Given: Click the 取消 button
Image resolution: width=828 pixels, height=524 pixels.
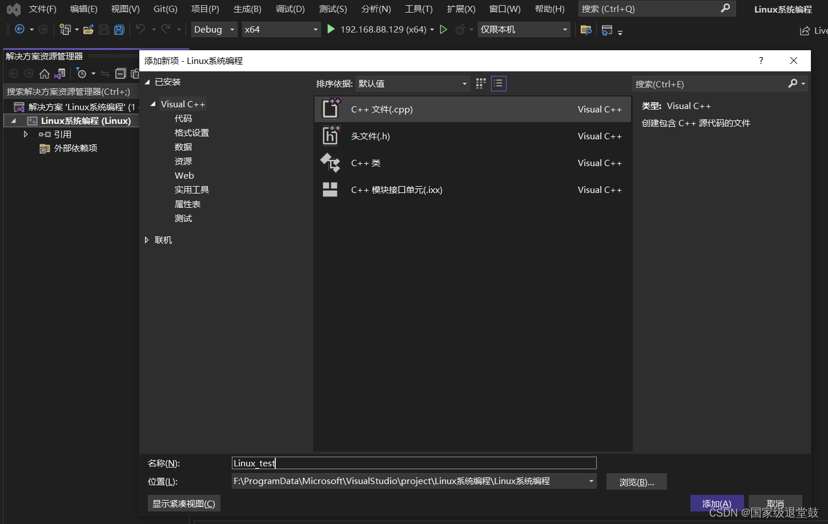Looking at the screenshot, I should coord(775,503).
